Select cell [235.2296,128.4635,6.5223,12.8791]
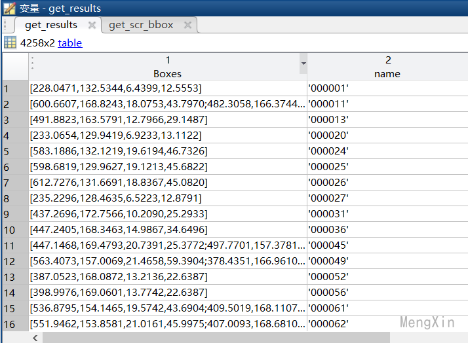 tap(168, 198)
